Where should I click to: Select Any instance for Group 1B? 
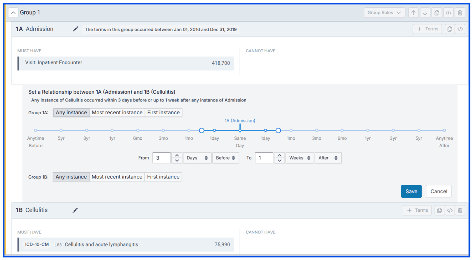pos(71,177)
